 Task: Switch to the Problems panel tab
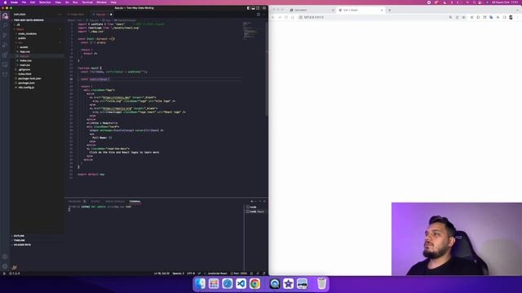[74, 201]
